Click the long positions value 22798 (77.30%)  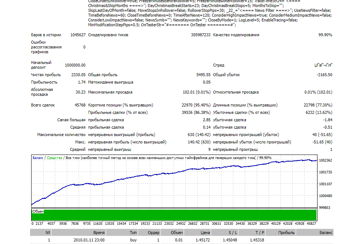(x=318, y=105)
